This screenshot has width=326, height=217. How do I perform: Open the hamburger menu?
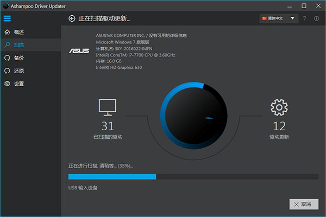[7, 18]
